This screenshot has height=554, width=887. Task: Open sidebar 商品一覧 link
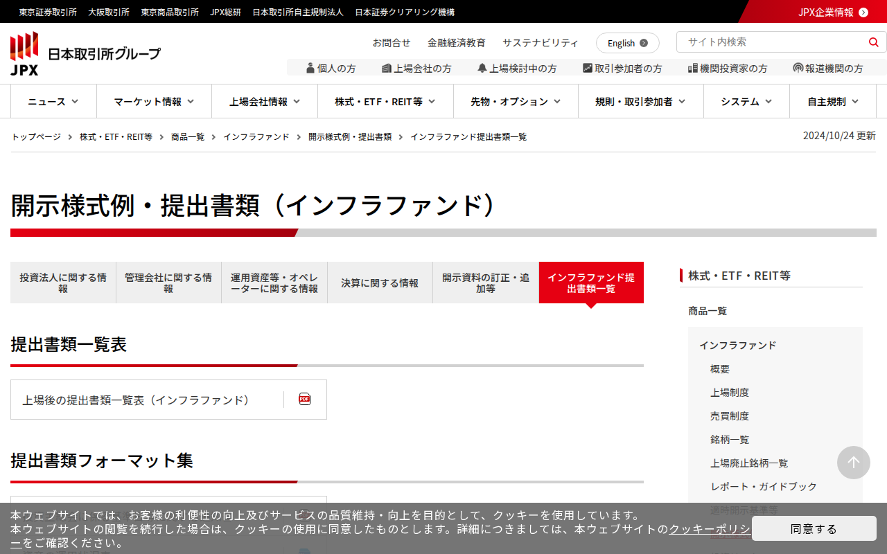(x=708, y=310)
